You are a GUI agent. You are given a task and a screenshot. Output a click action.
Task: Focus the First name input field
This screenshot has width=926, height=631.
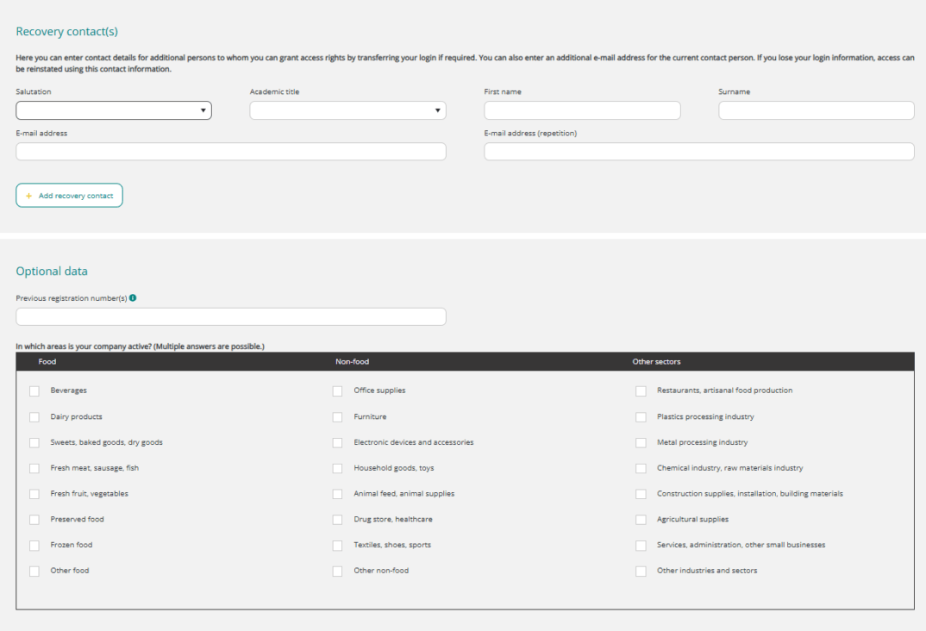click(x=582, y=110)
